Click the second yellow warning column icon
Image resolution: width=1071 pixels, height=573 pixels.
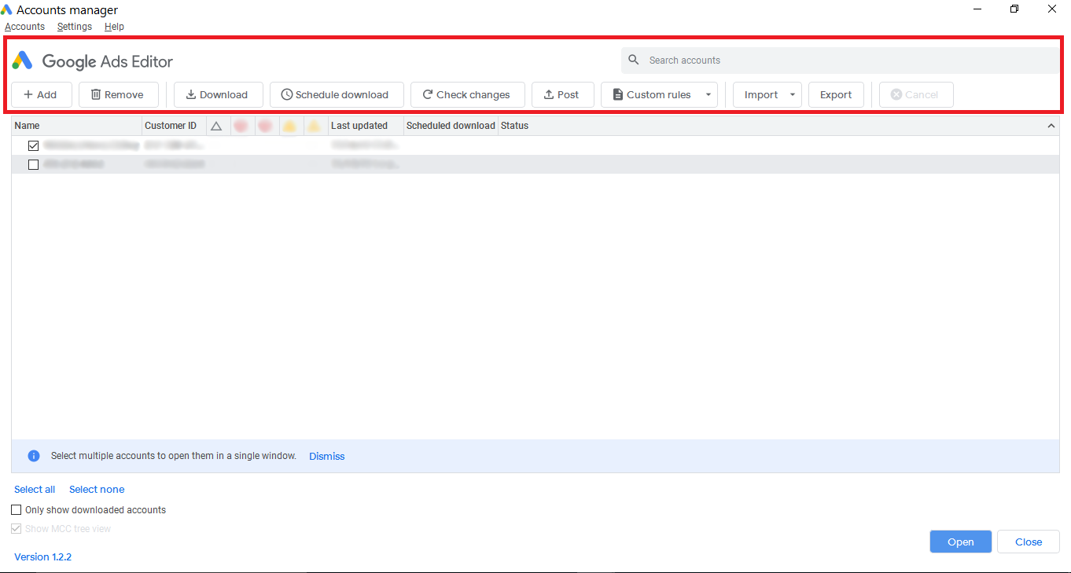coord(314,126)
